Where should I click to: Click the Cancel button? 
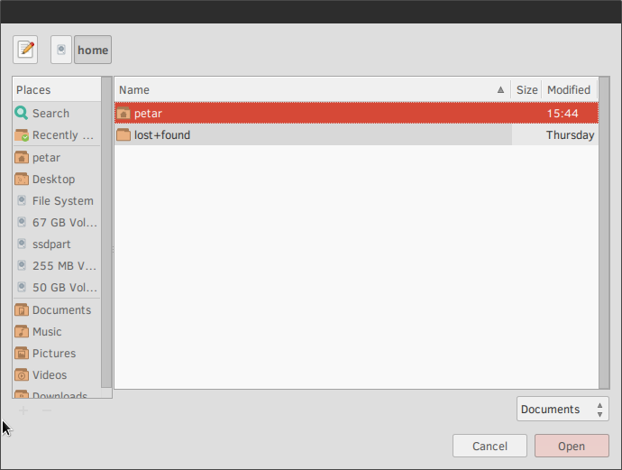489,447
